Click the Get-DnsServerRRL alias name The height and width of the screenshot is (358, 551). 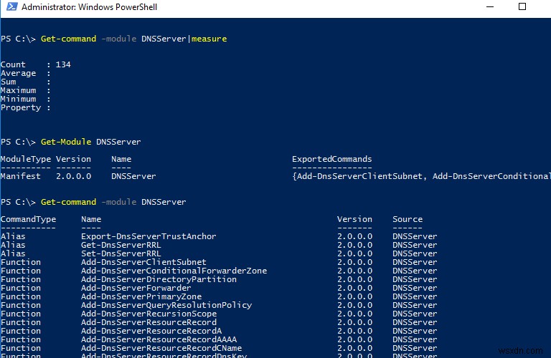[121, 245]
